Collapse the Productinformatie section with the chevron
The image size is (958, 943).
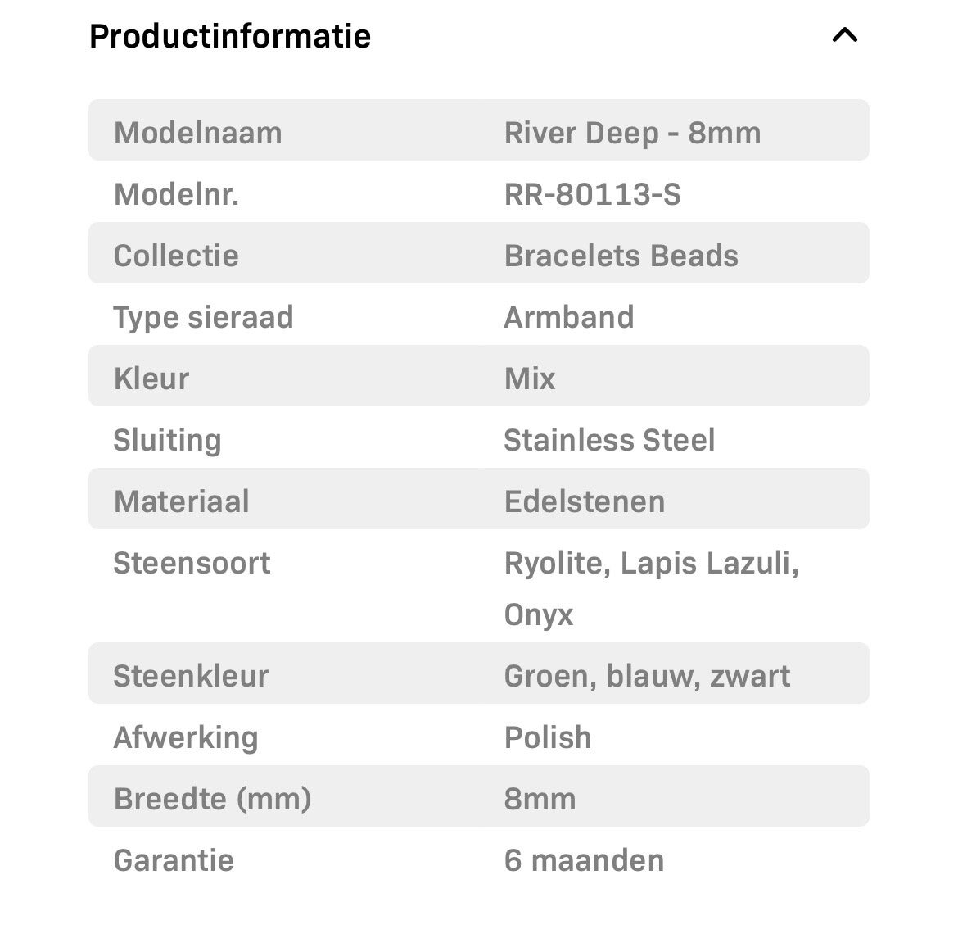point(844,35)
